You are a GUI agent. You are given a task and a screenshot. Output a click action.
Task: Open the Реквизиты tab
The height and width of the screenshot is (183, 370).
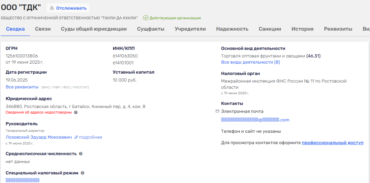[338, 29]
